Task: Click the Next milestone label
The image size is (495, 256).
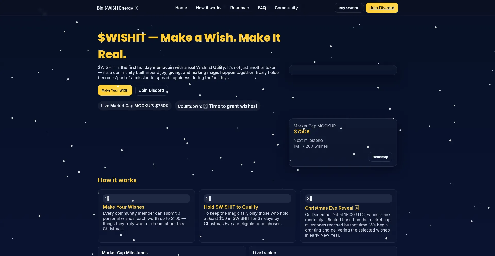Action: tap(308, 140)
